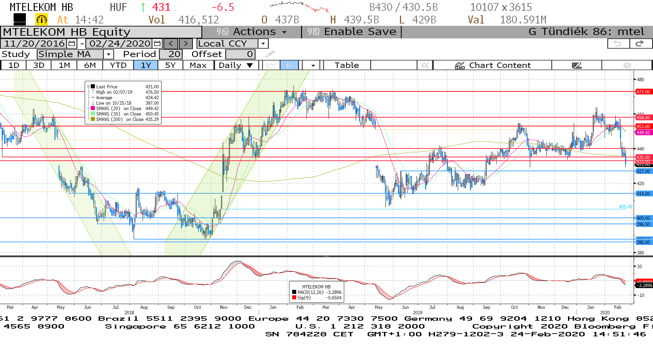Image resolution: width=653 pixels, height=353 pixels.
Task: Click the Val 180.591M readout
Action: [507, 20]
